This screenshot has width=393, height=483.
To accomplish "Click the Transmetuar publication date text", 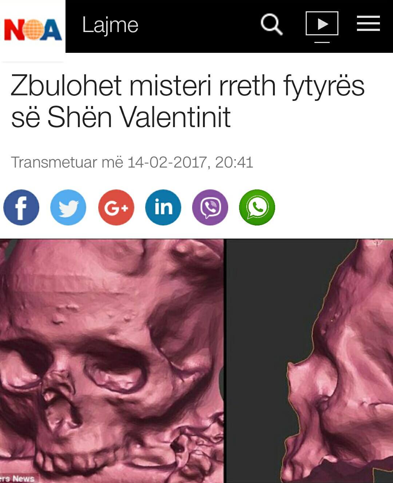I will [x=132, y=162].
